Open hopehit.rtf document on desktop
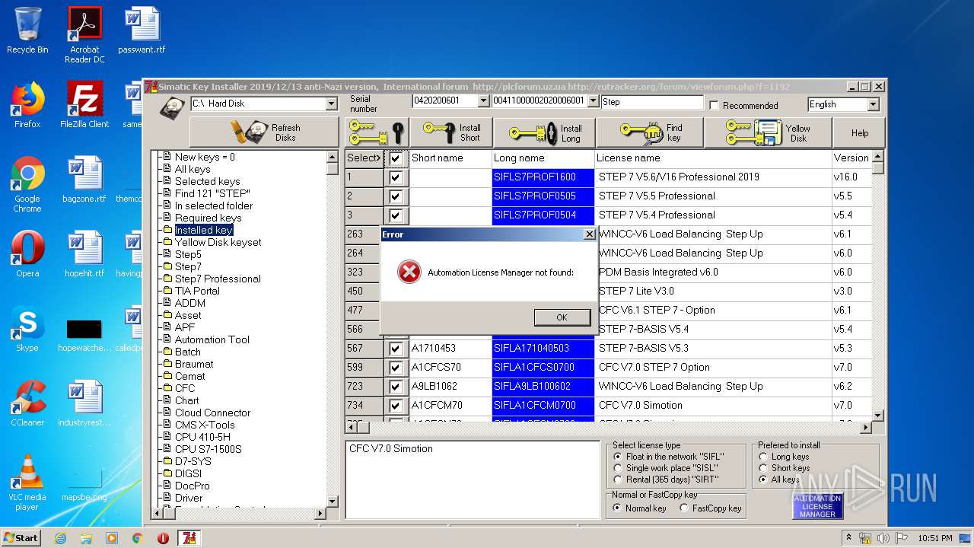 84,254
